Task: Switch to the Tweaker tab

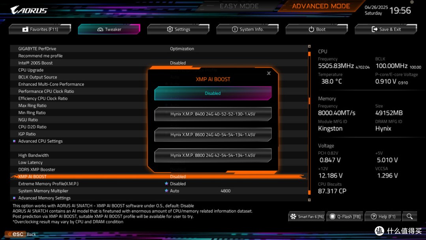Action: 109,29
